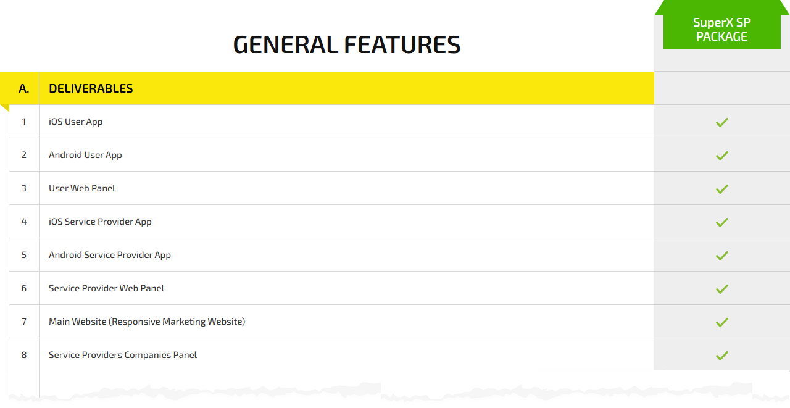Click the Service Providers Companies Panel checkmark
Screen dimensions: 790x408
pyautogui.click(x=722, y=356)
